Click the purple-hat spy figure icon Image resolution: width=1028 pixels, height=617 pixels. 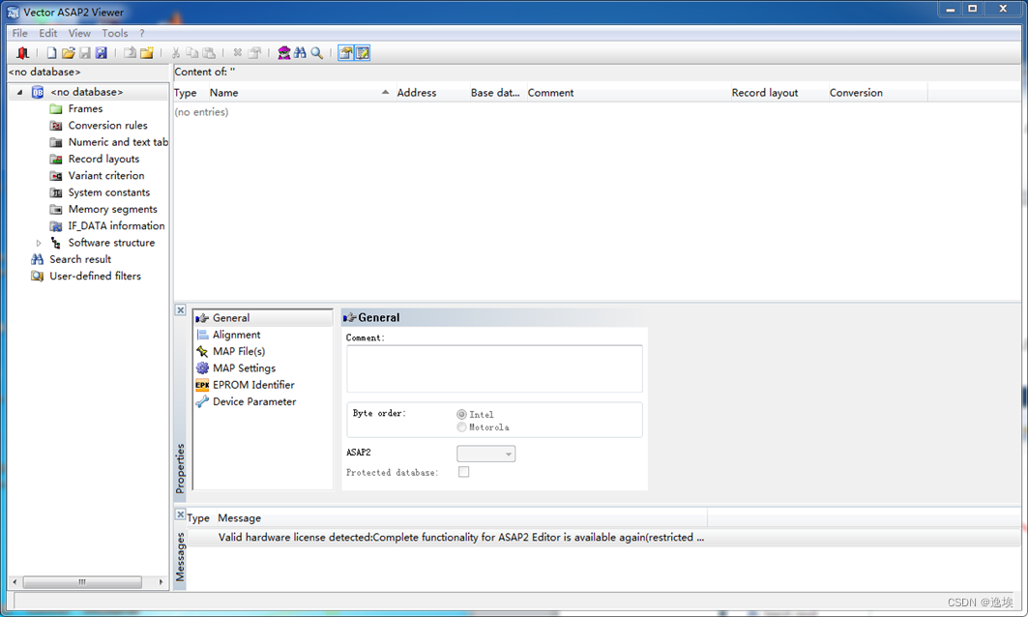283,53
